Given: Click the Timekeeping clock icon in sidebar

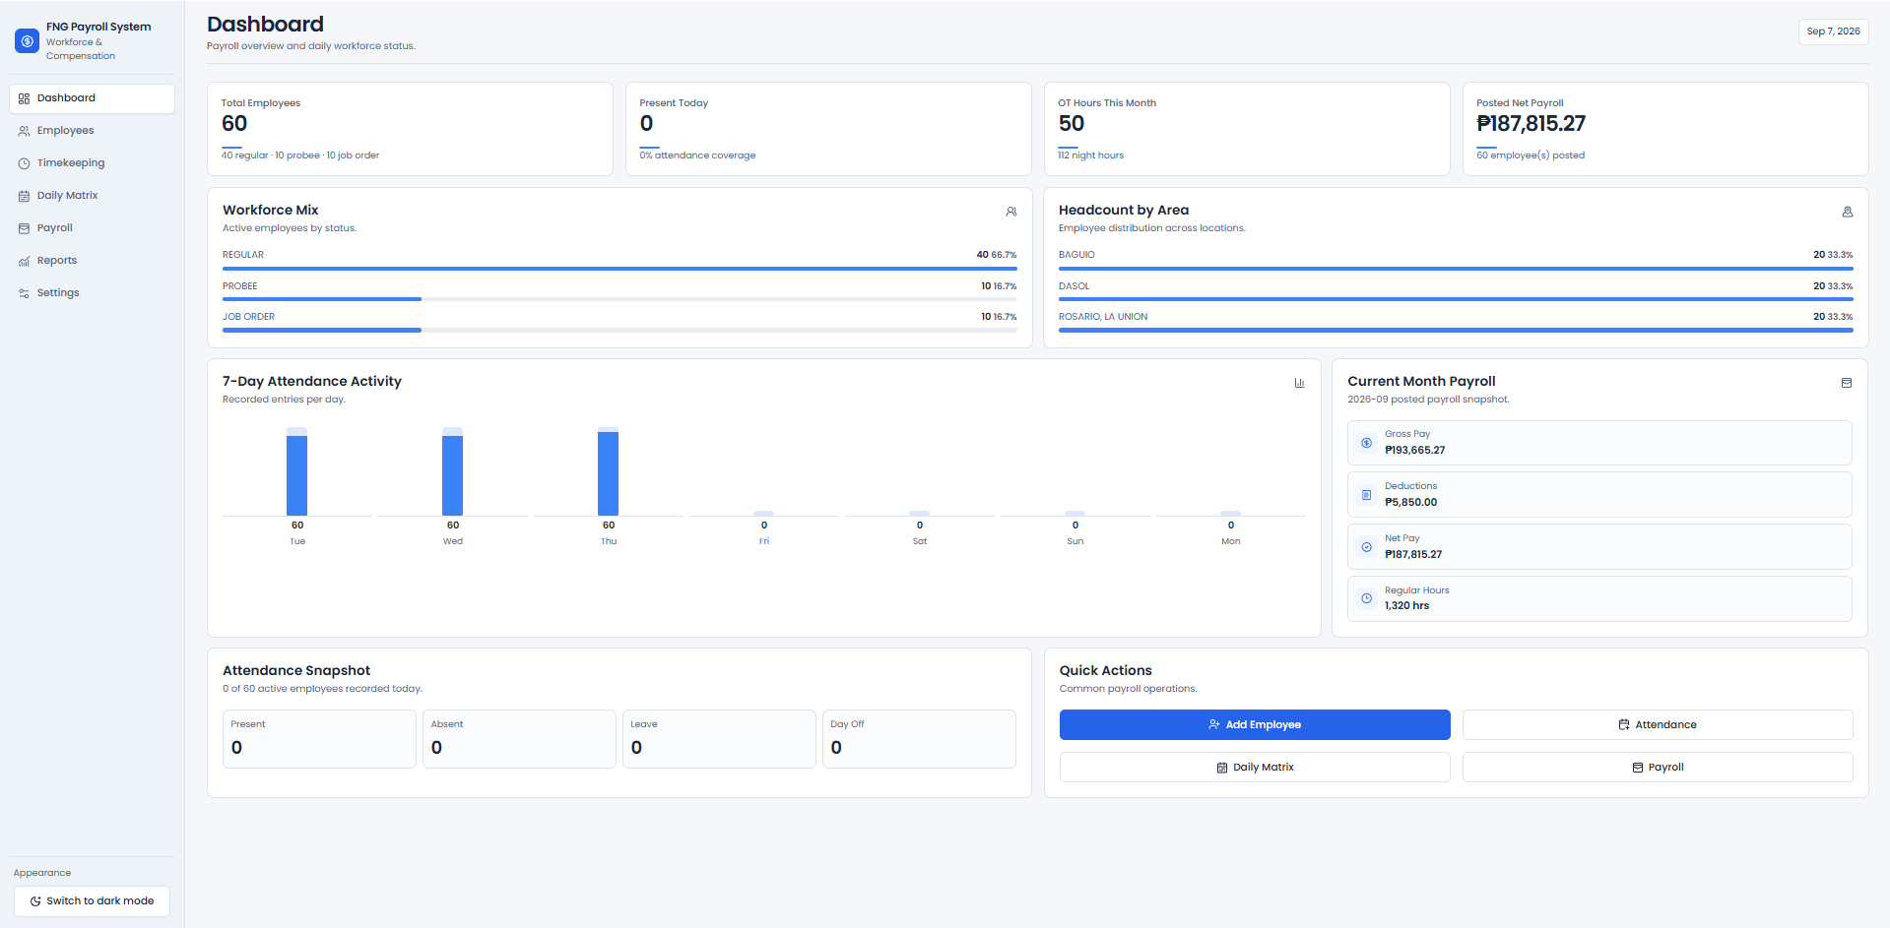Looking at the screenshot, I should tap(24, 163).
